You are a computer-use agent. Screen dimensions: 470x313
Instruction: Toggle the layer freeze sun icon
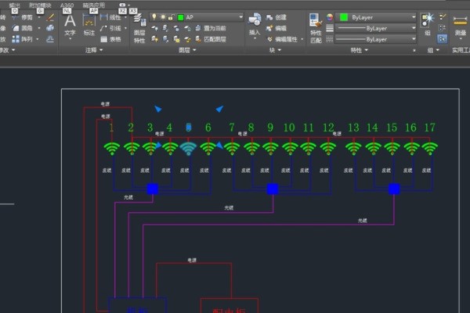click(x=162, y=16)
